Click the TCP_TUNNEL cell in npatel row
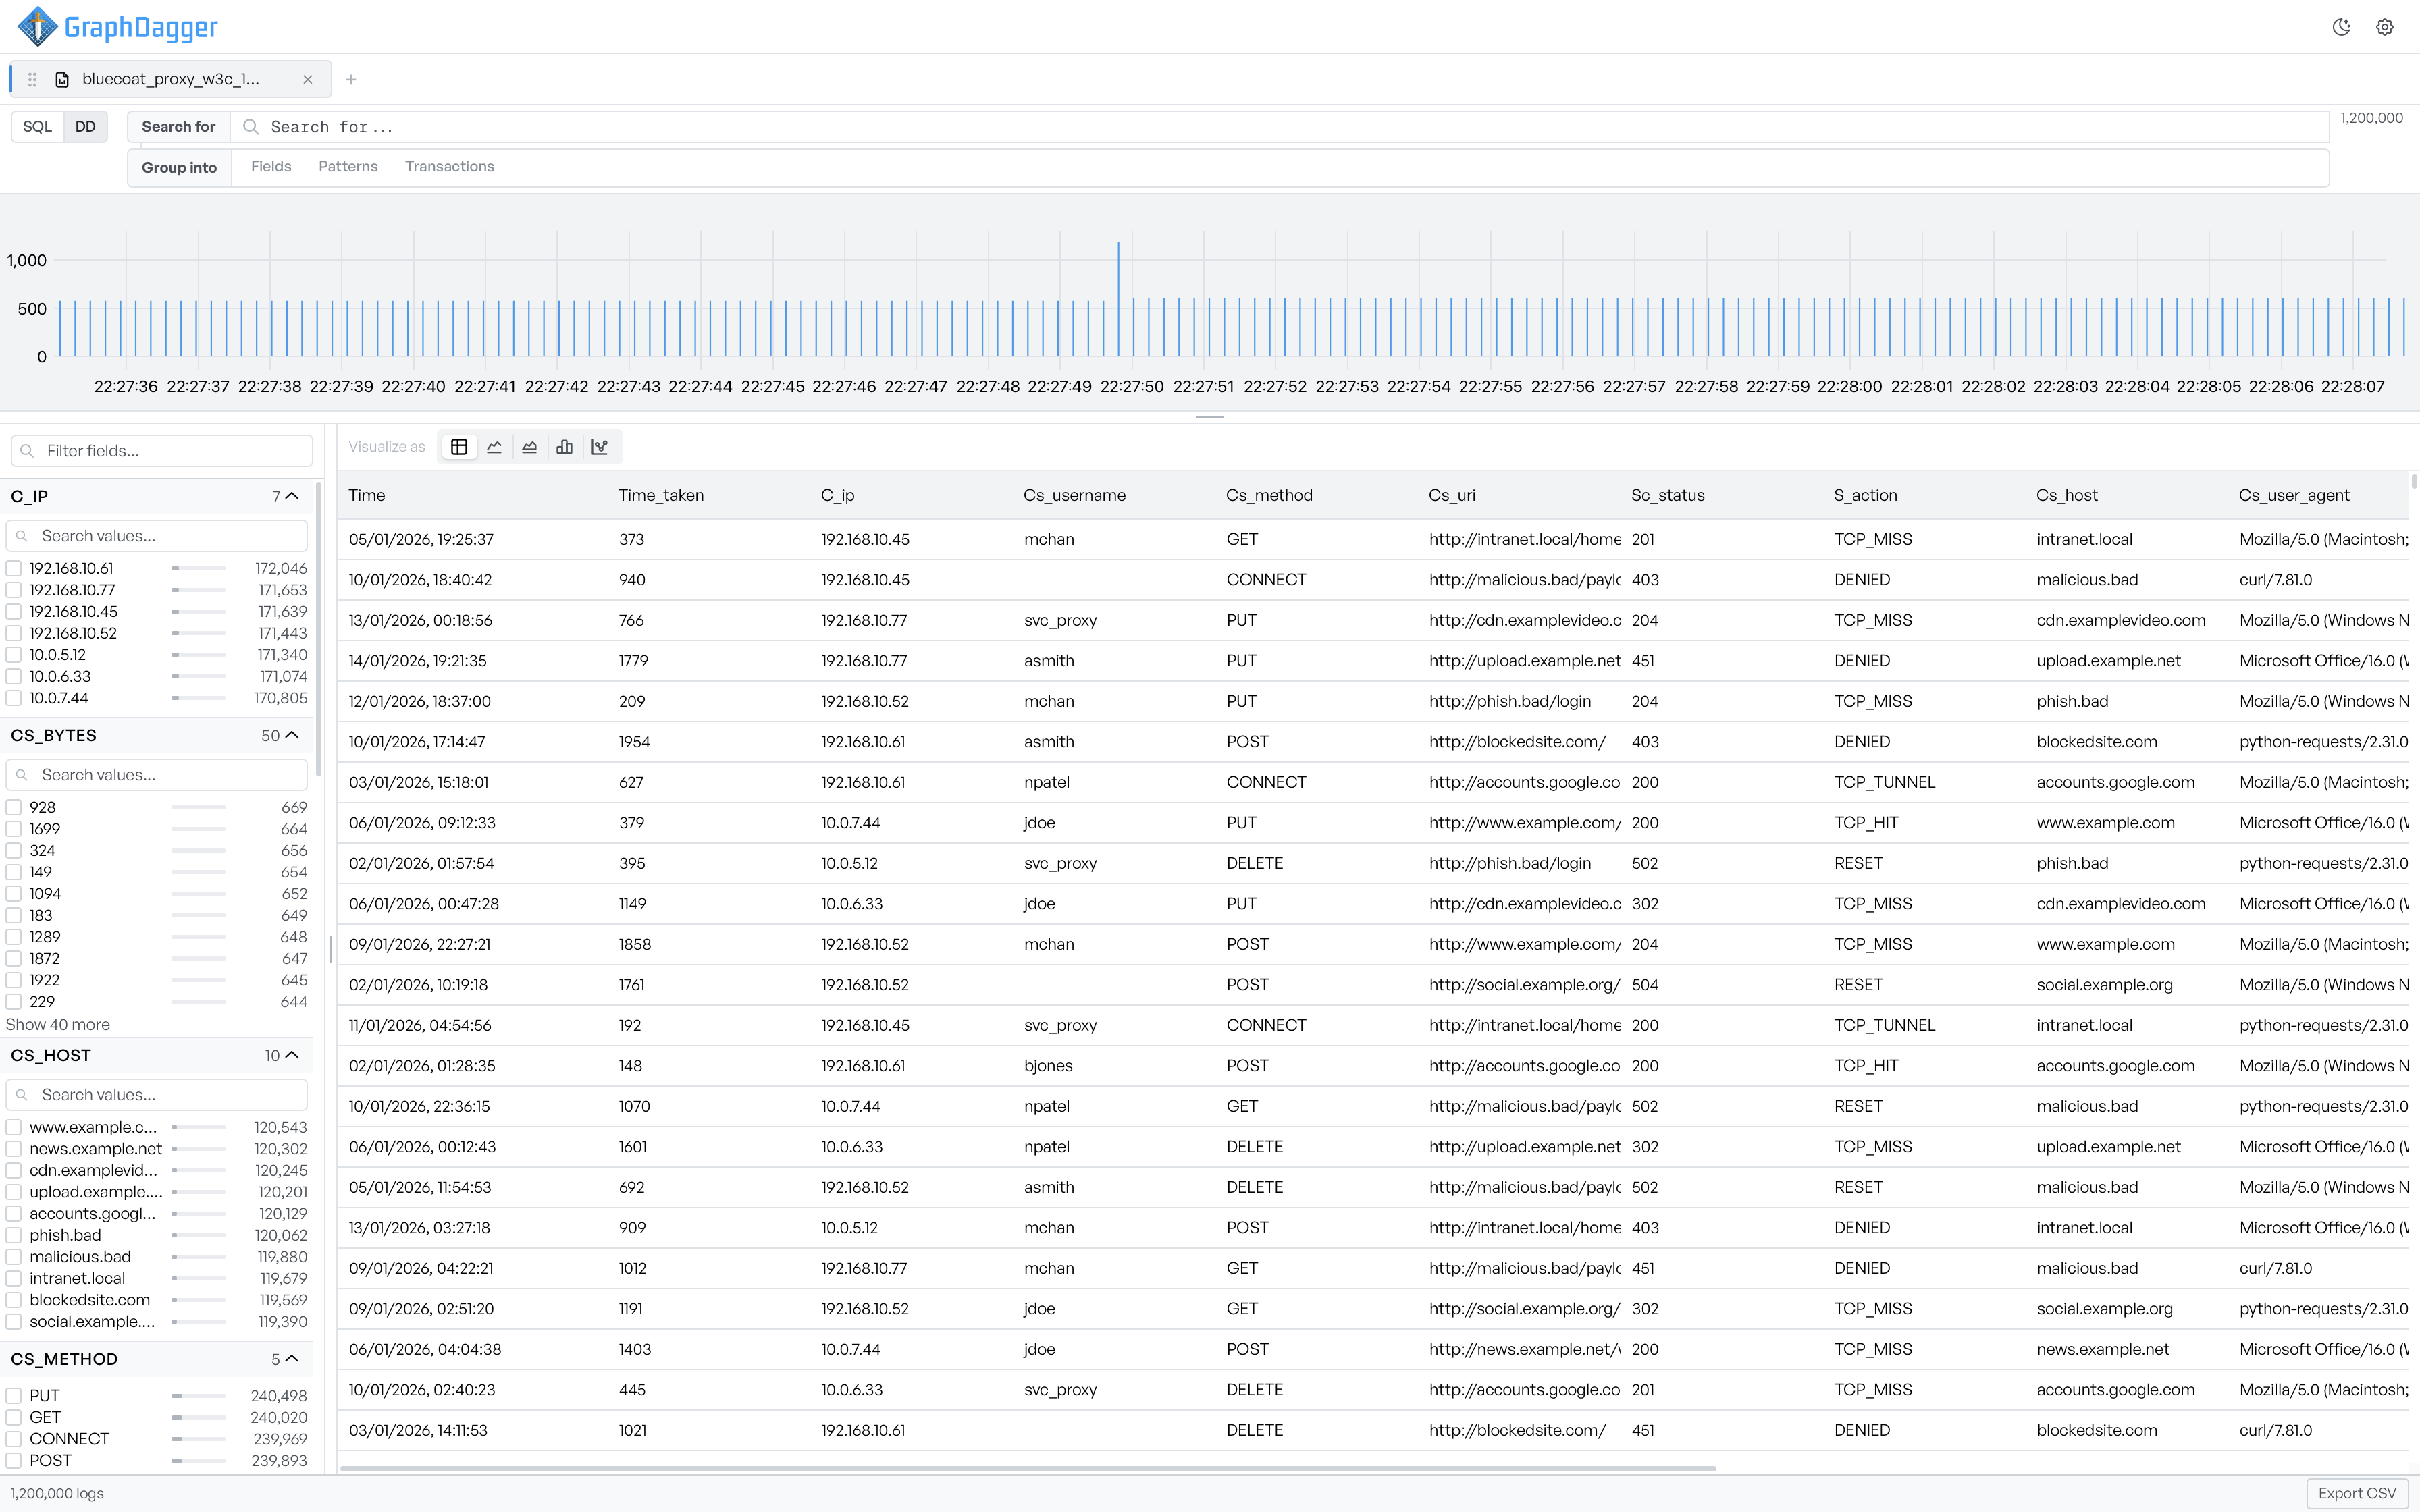This screenshot has width=2420, height=1512. coord(1884,782)
